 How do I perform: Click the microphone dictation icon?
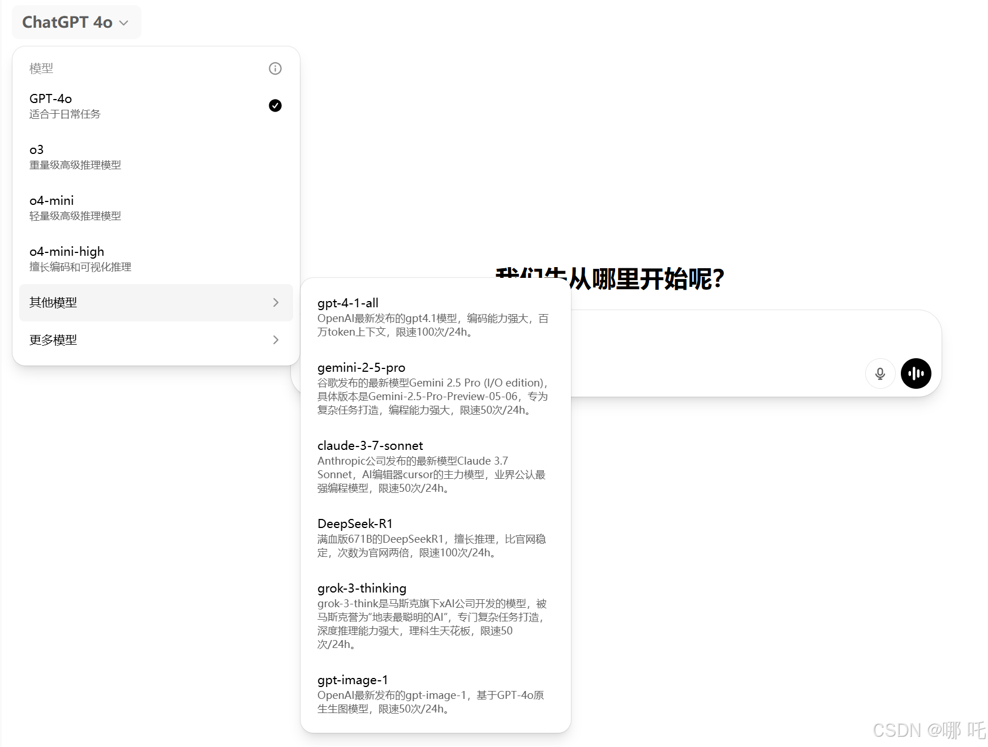point(880,373)
